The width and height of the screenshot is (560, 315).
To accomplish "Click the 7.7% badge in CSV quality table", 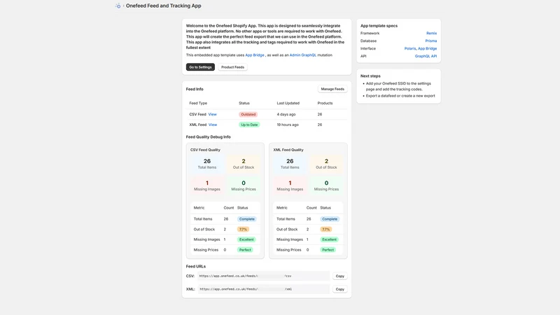I will (243, 230).
